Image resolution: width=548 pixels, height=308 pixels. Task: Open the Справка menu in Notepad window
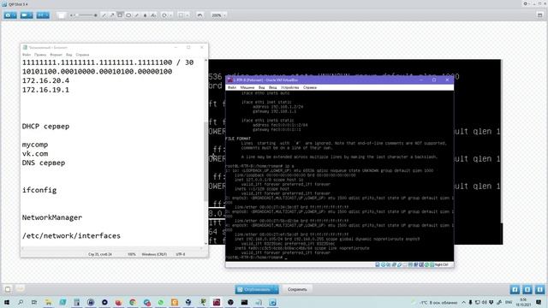click(x=82, y=55)
